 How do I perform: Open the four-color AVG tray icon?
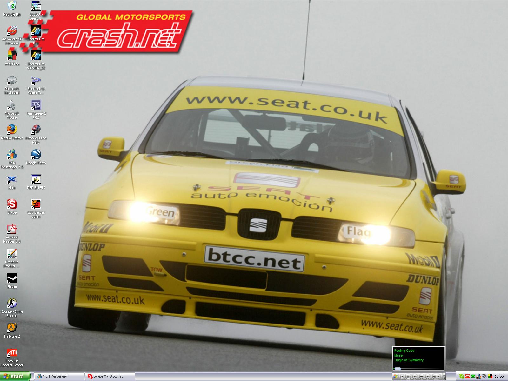click(491, 376)
